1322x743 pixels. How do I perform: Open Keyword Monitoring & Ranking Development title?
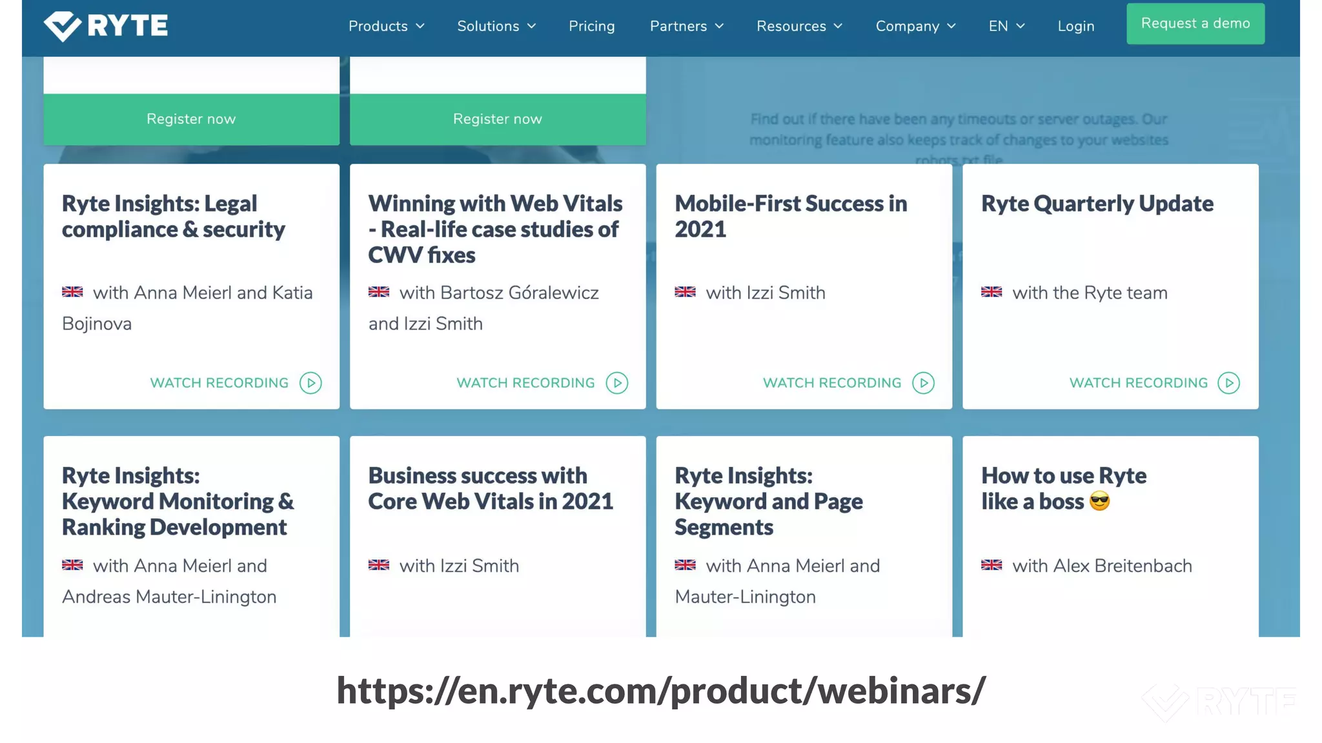click(178, 502)
